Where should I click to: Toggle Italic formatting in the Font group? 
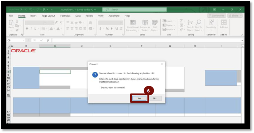point(31,29)
